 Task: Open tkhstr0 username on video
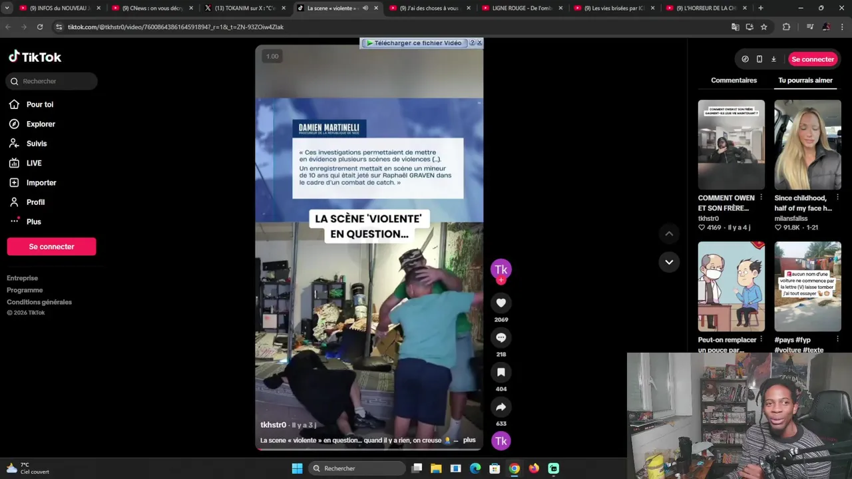tap(274, 424)
